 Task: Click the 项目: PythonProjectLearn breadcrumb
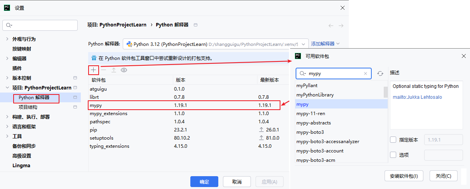pyautogui.click(x=117, y=24)
